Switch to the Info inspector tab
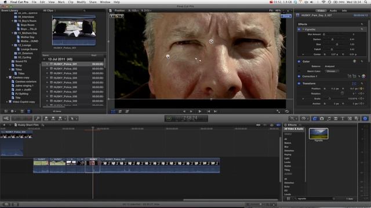Image resolution: width=371 pixels, height=208 pixels. tap(344, 10)
